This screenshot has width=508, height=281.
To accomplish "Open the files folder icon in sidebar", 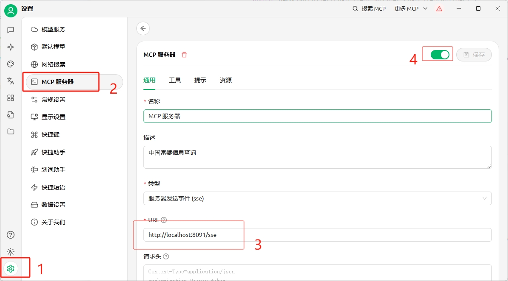I will tap(11, 131).
